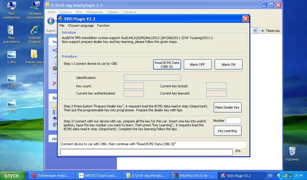Select 1.JPG image file on desktop
Screen dimensions: 307x180
(12, 57)
